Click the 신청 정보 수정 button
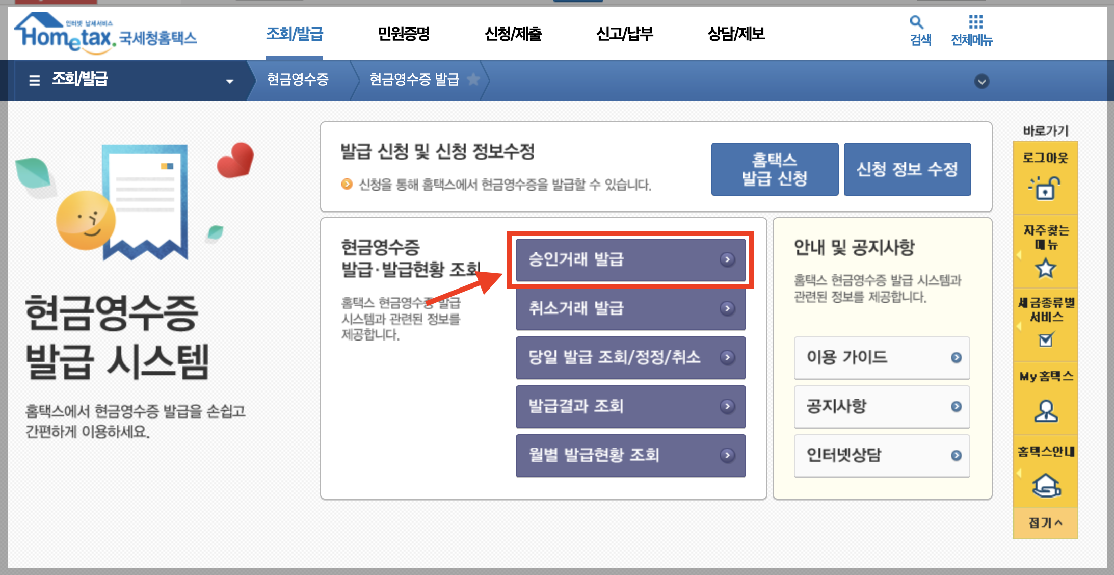1114x575 pixels. pos(907,169)
